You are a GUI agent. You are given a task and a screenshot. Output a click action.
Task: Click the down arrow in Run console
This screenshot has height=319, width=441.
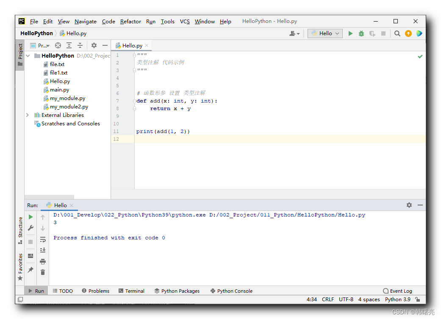point(43,228)
